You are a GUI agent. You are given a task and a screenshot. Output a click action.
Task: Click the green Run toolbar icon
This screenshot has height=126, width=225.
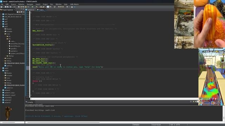coord(32,7)
